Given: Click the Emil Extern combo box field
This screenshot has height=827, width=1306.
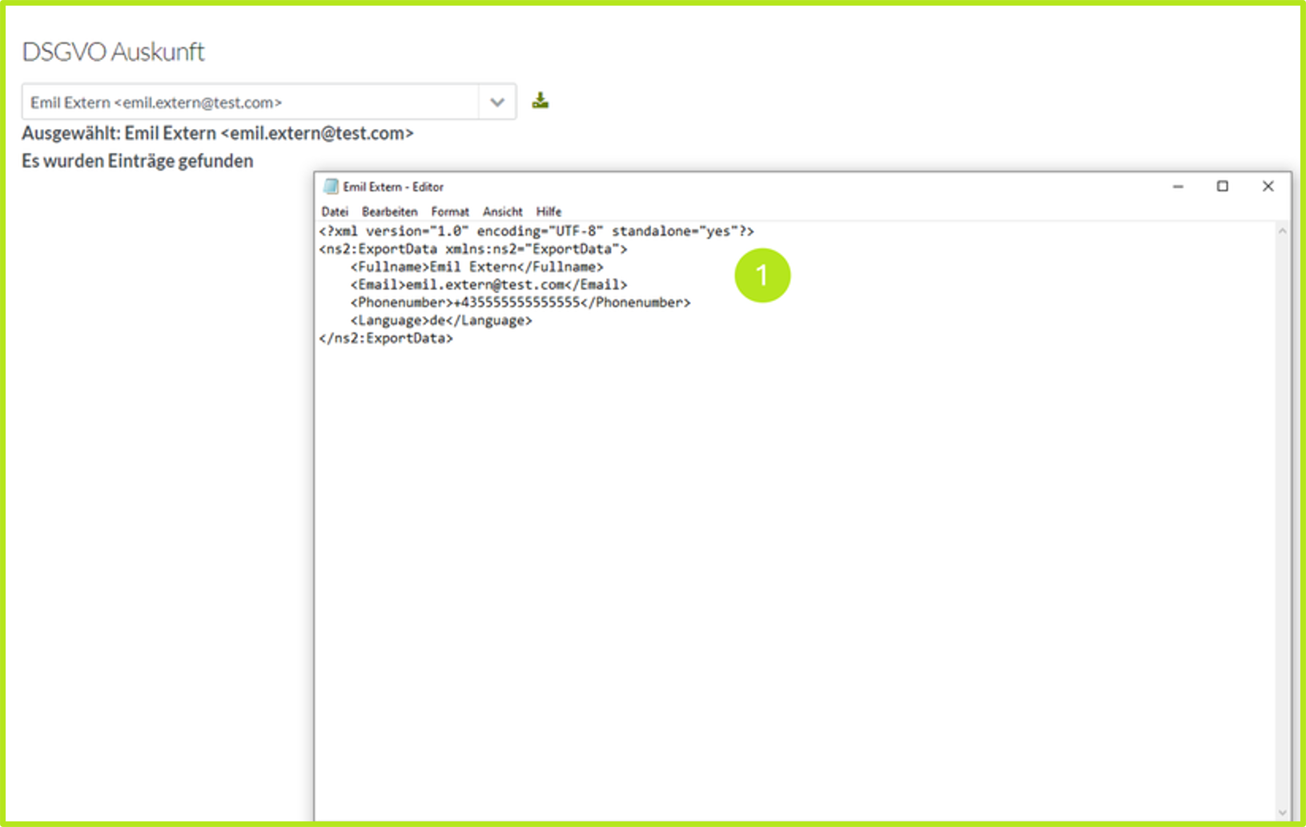Looking at the screenshot, I should click(250, 102).
